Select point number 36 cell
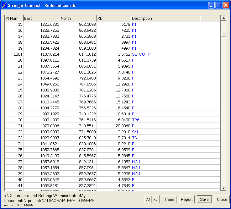Screen dimensions: 231x209 click(x=14, y=156)
